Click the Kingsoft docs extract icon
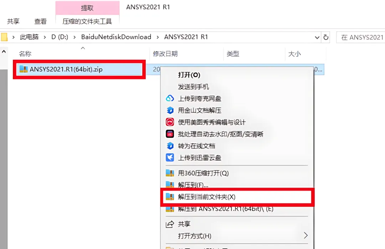The height and width of the screenshot is (249, 385). tap(170, 110)
